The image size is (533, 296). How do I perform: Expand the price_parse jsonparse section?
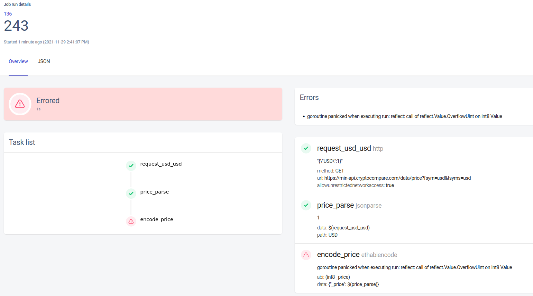[x=335, y=205]
